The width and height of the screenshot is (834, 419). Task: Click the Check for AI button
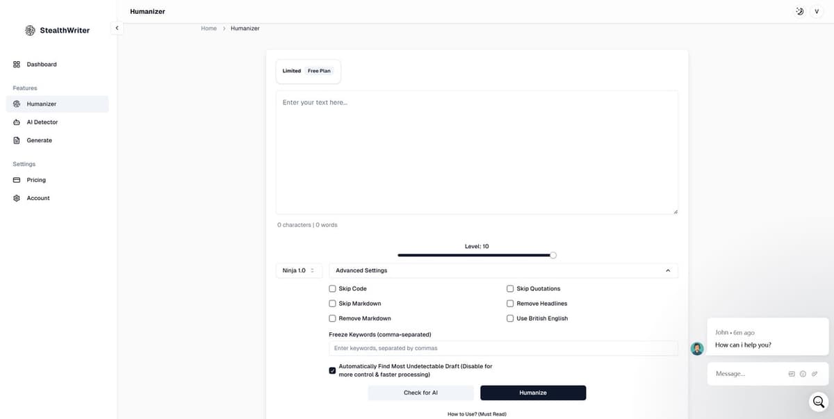pyautogui.click(x=420, y=393)
